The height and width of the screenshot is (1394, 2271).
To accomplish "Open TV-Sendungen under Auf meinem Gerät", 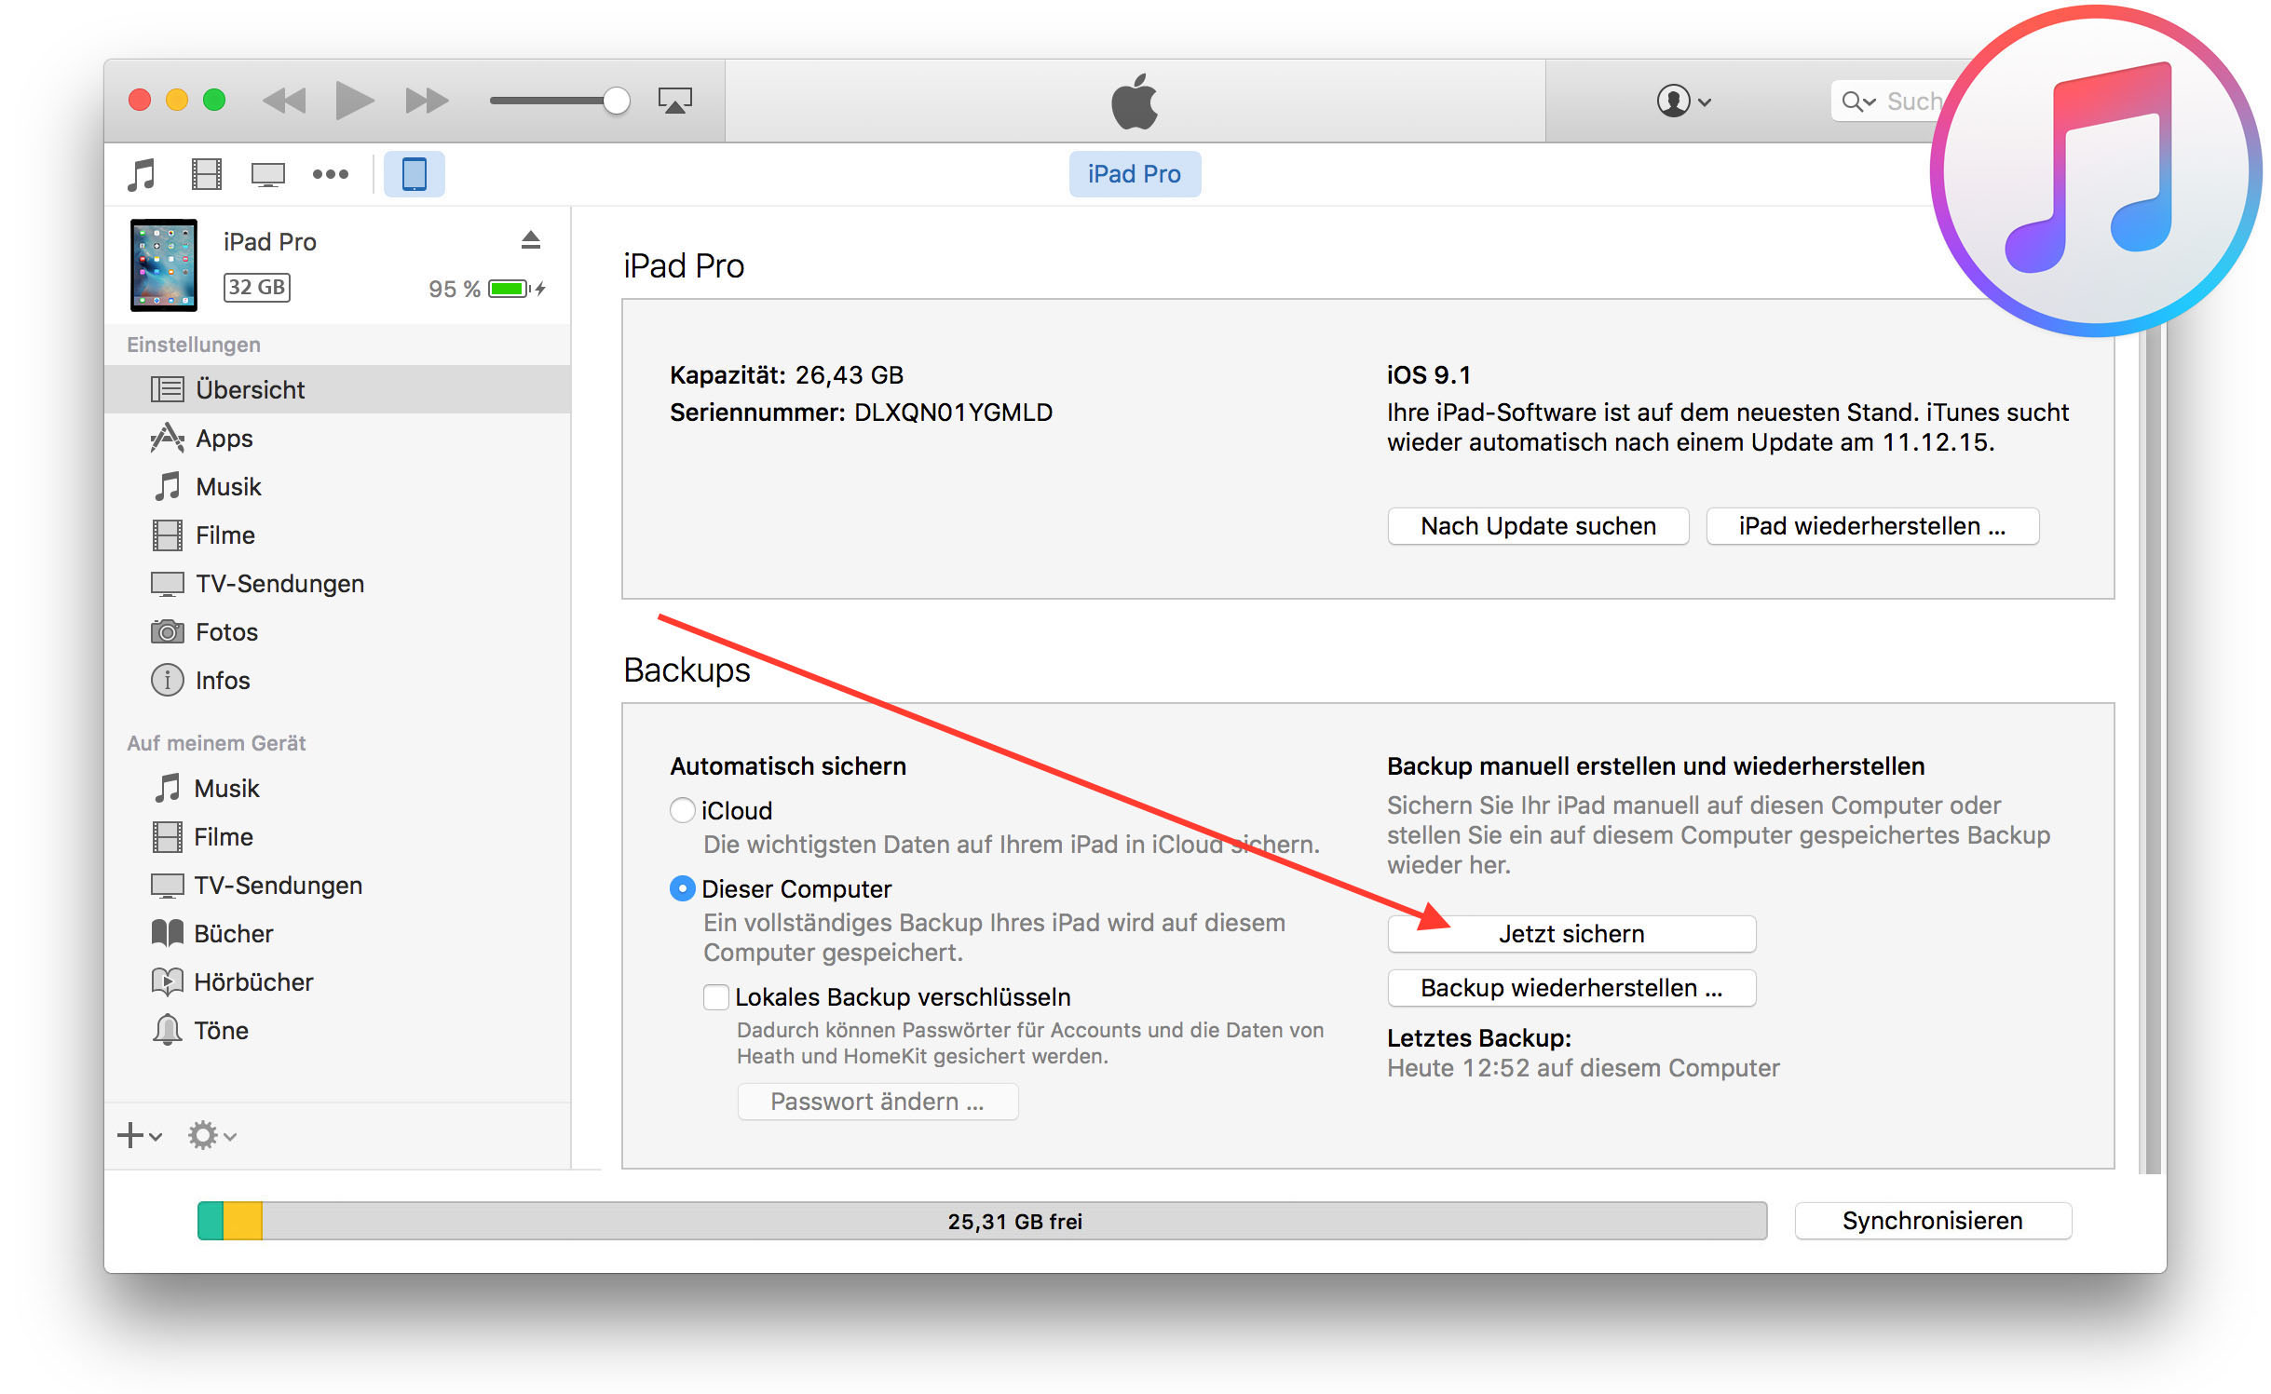I will coord(338,885).
